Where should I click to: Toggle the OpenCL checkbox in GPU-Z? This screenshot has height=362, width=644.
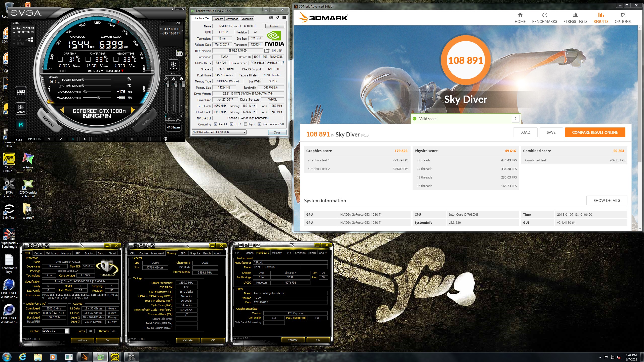click(215, 124)
